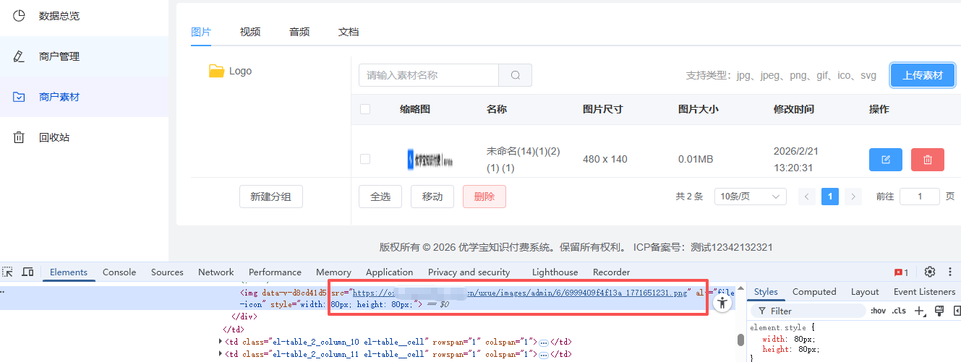Click the search magnifier icon button

pyautogui.click(x=515, y=75)
